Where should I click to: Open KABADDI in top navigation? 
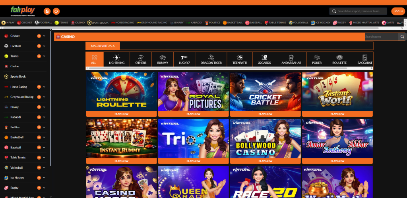194,23
